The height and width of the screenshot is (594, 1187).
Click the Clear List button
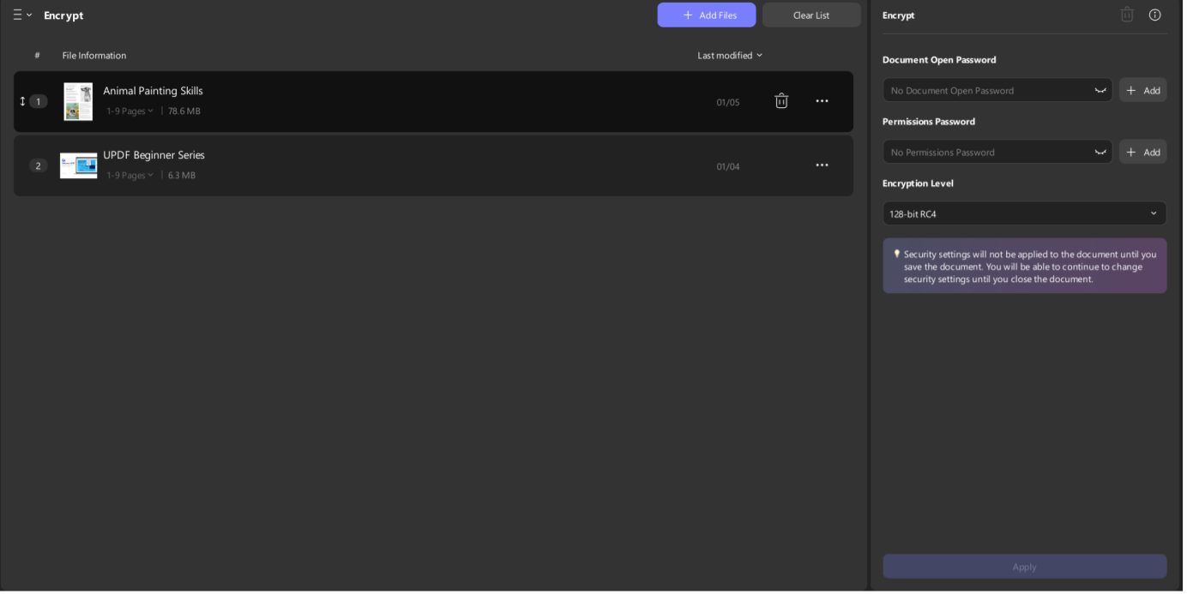point(810,15)
